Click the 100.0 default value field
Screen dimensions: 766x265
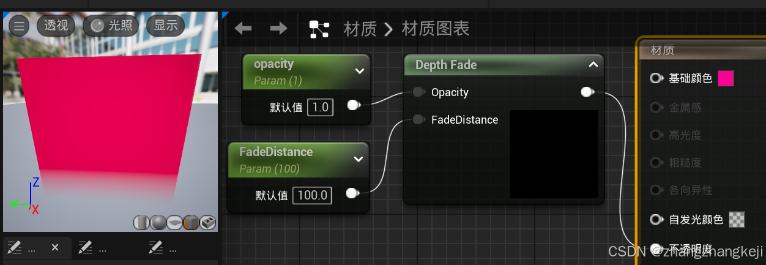[313, 195]
